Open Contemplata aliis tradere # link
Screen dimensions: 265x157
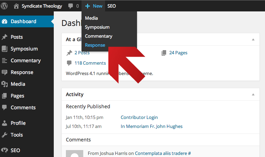click(163, 153)
